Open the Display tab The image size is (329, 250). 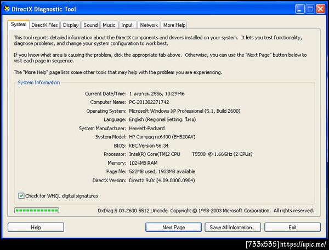pos(71,25)
